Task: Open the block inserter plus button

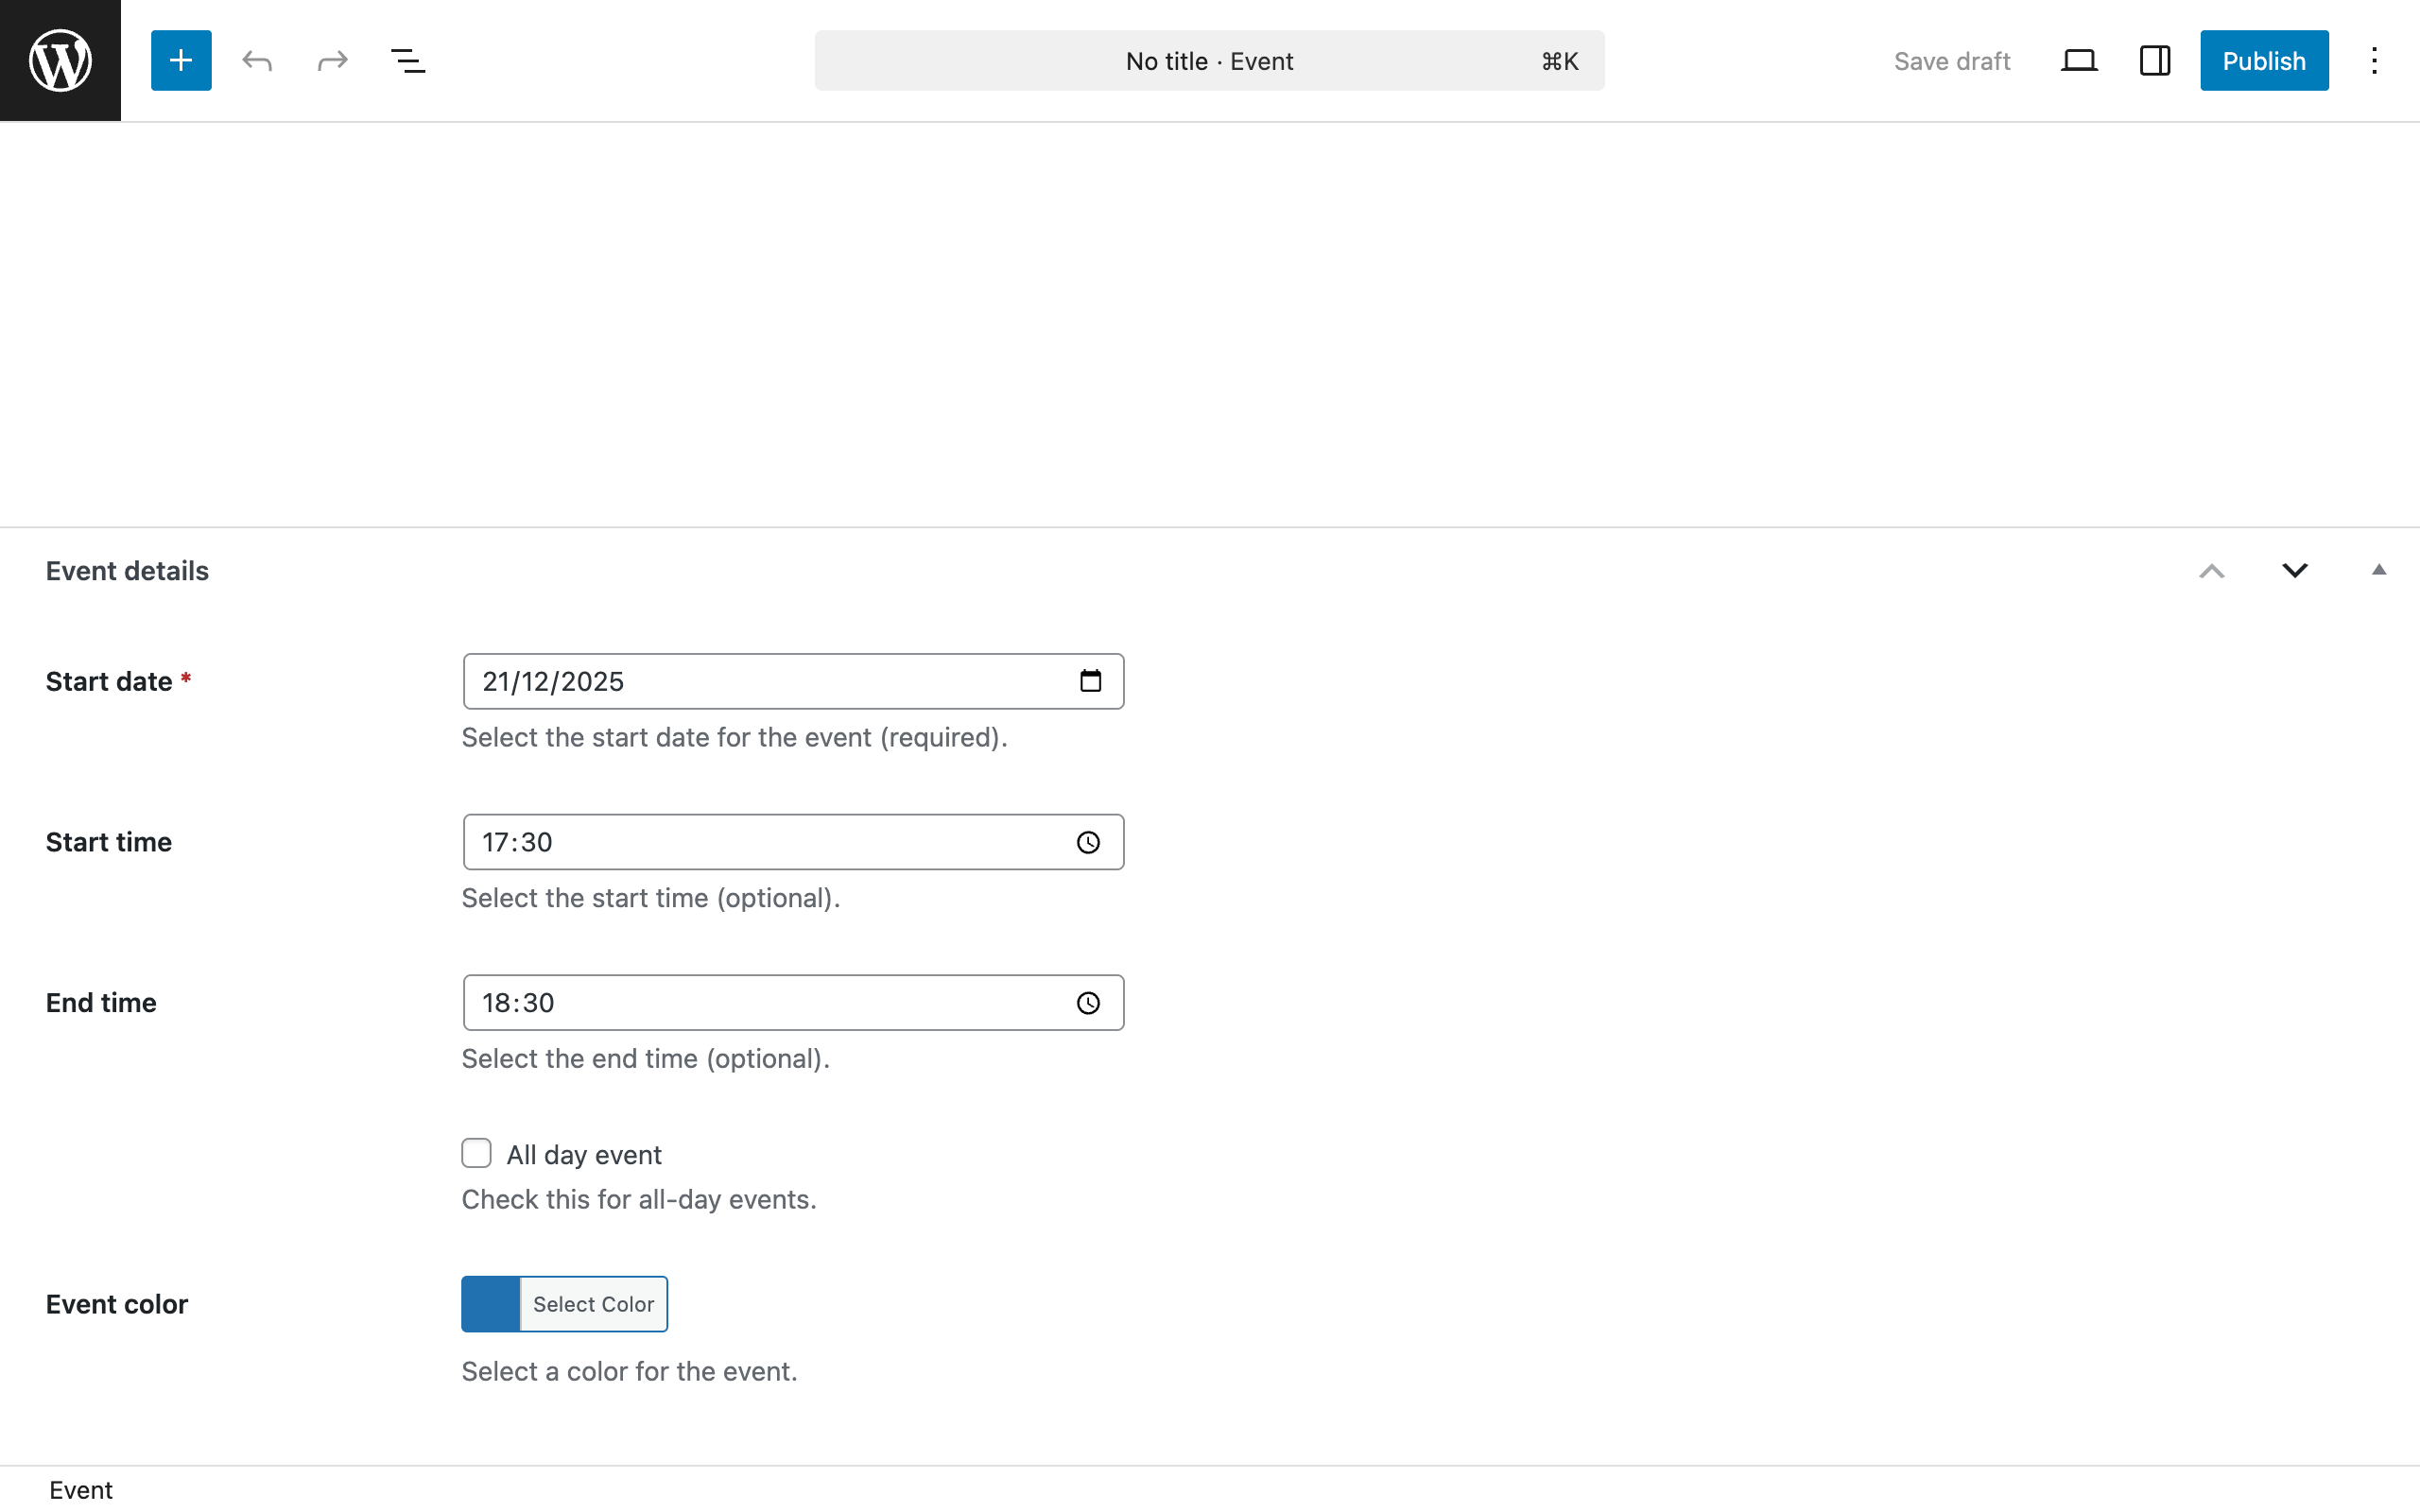Action: [x=181, y=60]
